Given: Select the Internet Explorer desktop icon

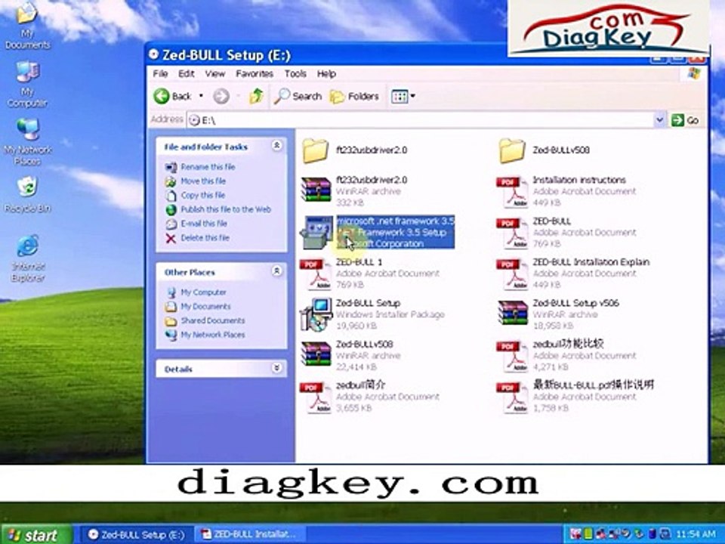Looking at the screenshot, I should click(28, 258).
